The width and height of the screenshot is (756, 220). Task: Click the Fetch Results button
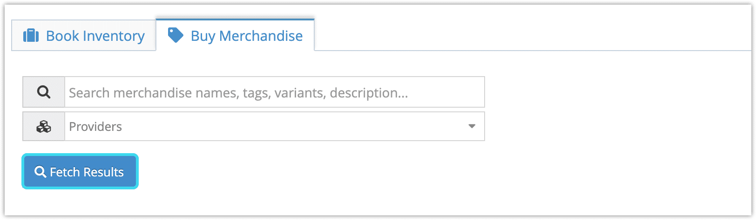pos(80,172)
